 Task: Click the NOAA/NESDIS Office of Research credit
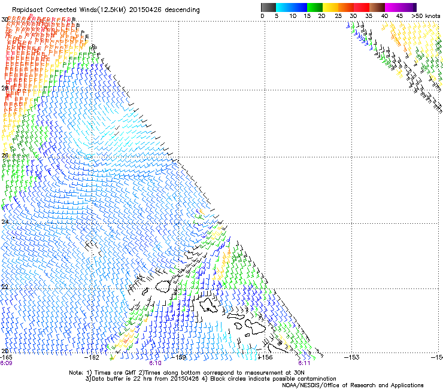(x=353, y=385)
